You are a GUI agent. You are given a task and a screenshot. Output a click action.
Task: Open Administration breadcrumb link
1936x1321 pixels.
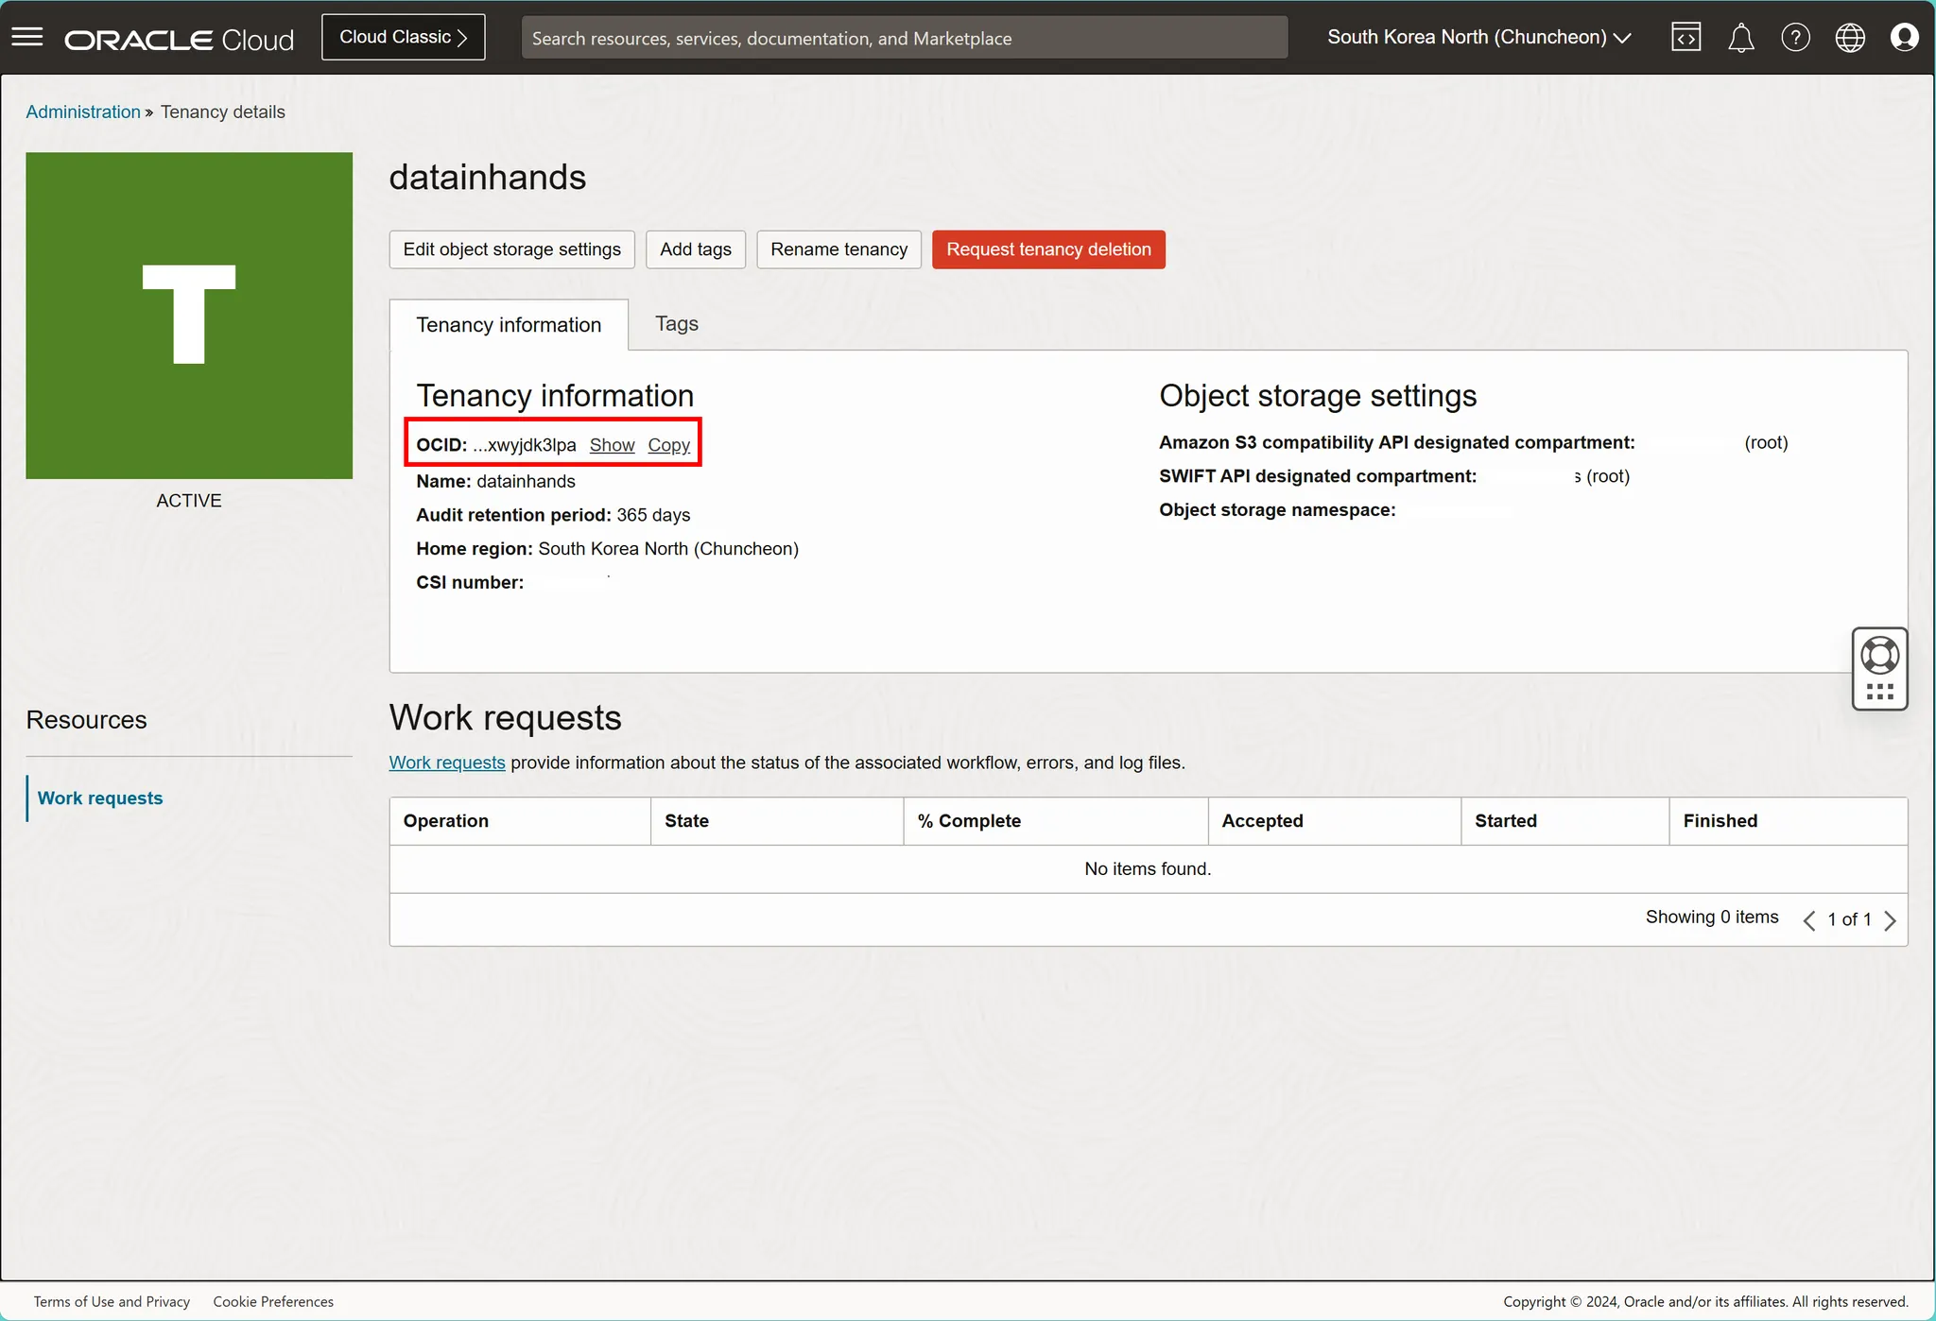coord(83,112)
